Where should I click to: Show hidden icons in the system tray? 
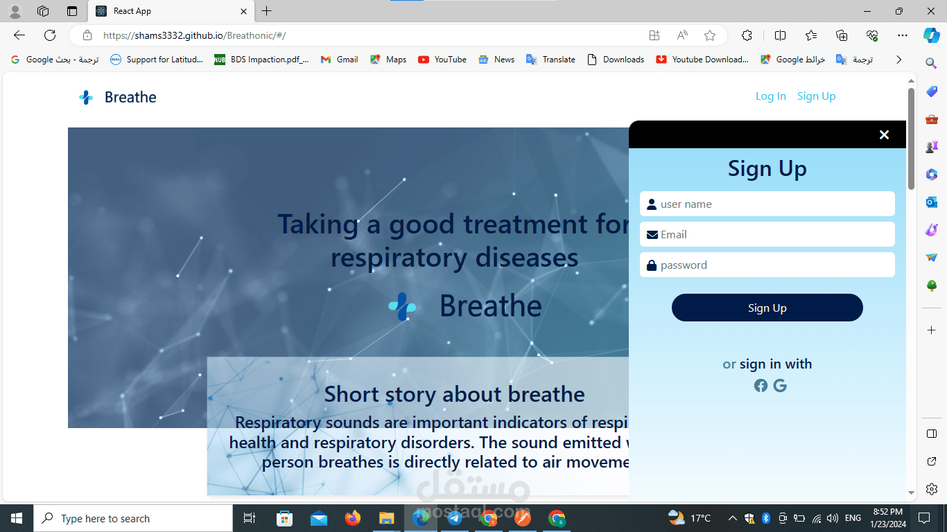[x=732, y=517]
